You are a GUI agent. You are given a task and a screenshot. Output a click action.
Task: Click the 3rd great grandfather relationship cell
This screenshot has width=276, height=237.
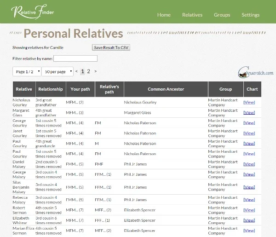click(46, 102)
